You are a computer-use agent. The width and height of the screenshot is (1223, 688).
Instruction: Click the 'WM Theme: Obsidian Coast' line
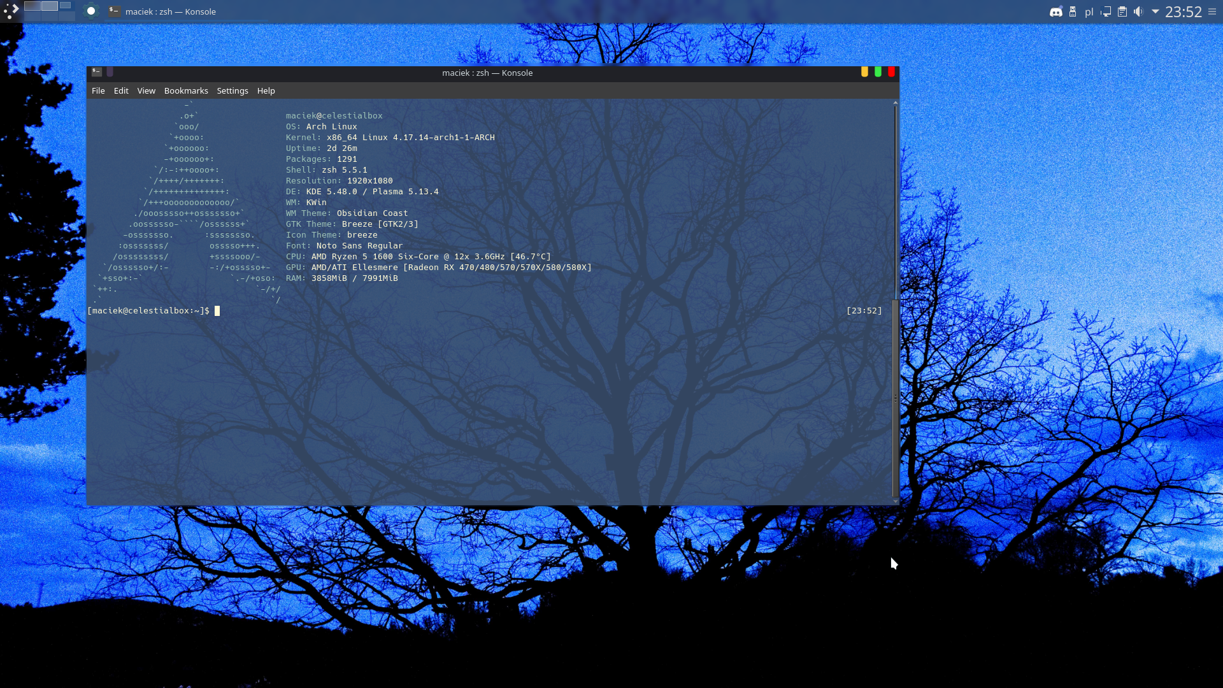(347, 213)
